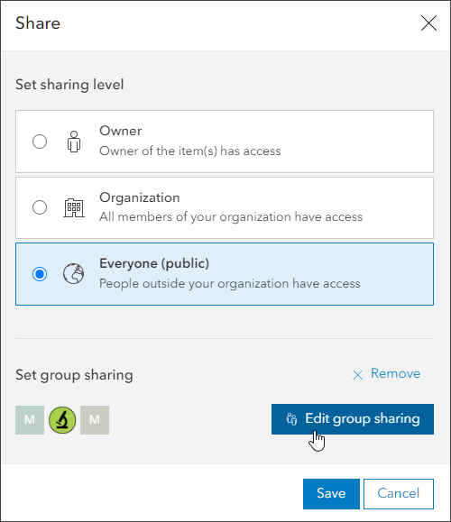Image resolution: width=451 pixels, height=522 pixels.
Task: Click the globe icon for Everyone
Action: coord(74,274)
